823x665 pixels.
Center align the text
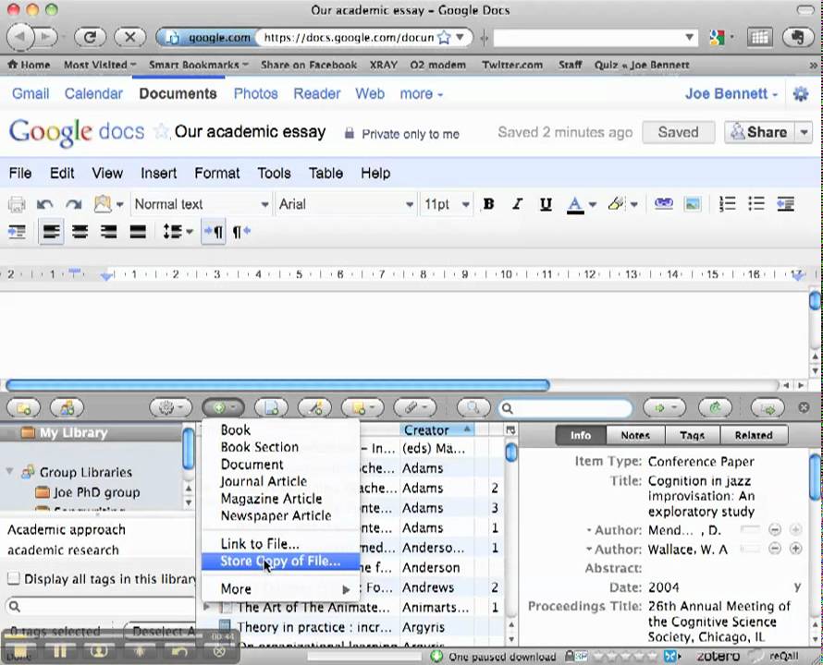coord(80,231)
